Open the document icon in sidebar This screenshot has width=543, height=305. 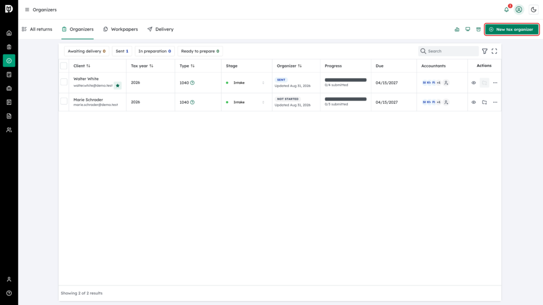pos(9,116)
